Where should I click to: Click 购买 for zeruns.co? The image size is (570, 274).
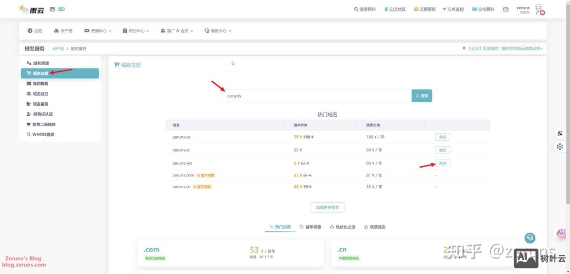[443, 137]
